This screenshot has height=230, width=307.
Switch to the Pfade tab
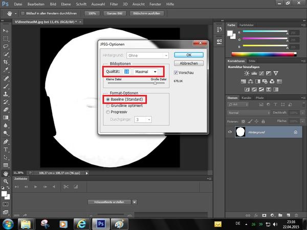pyautogui.click(x=259, y=98)
